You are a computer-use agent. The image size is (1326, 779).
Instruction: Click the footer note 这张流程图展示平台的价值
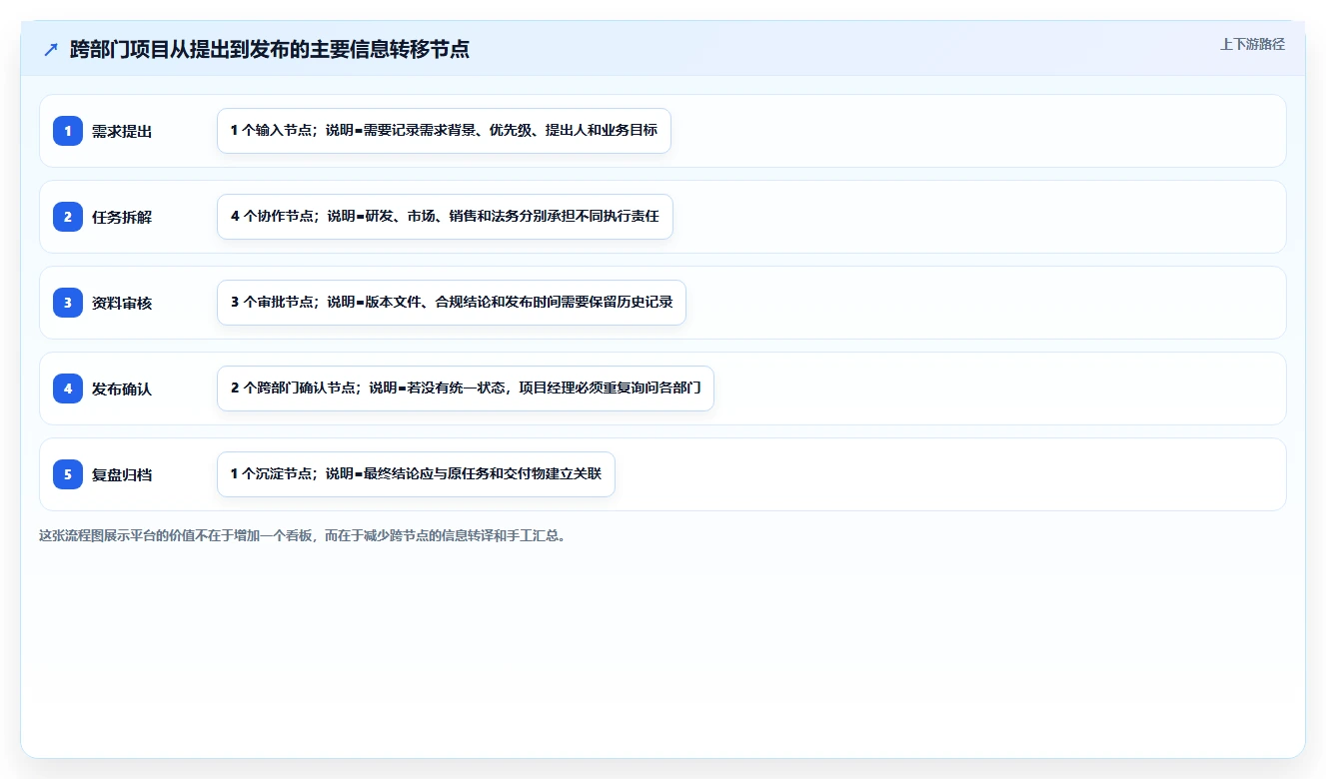(305, 535)
